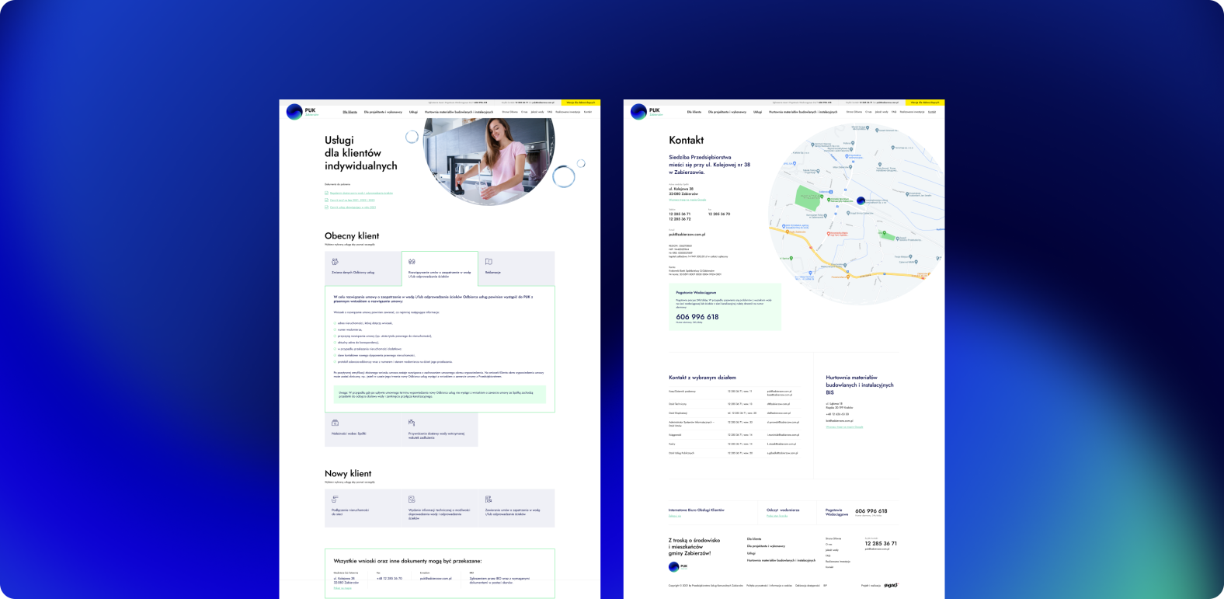Open 'Dla projektanta i wykonawcy' menu on left page
1224x599 pixels.
[383, 112]
